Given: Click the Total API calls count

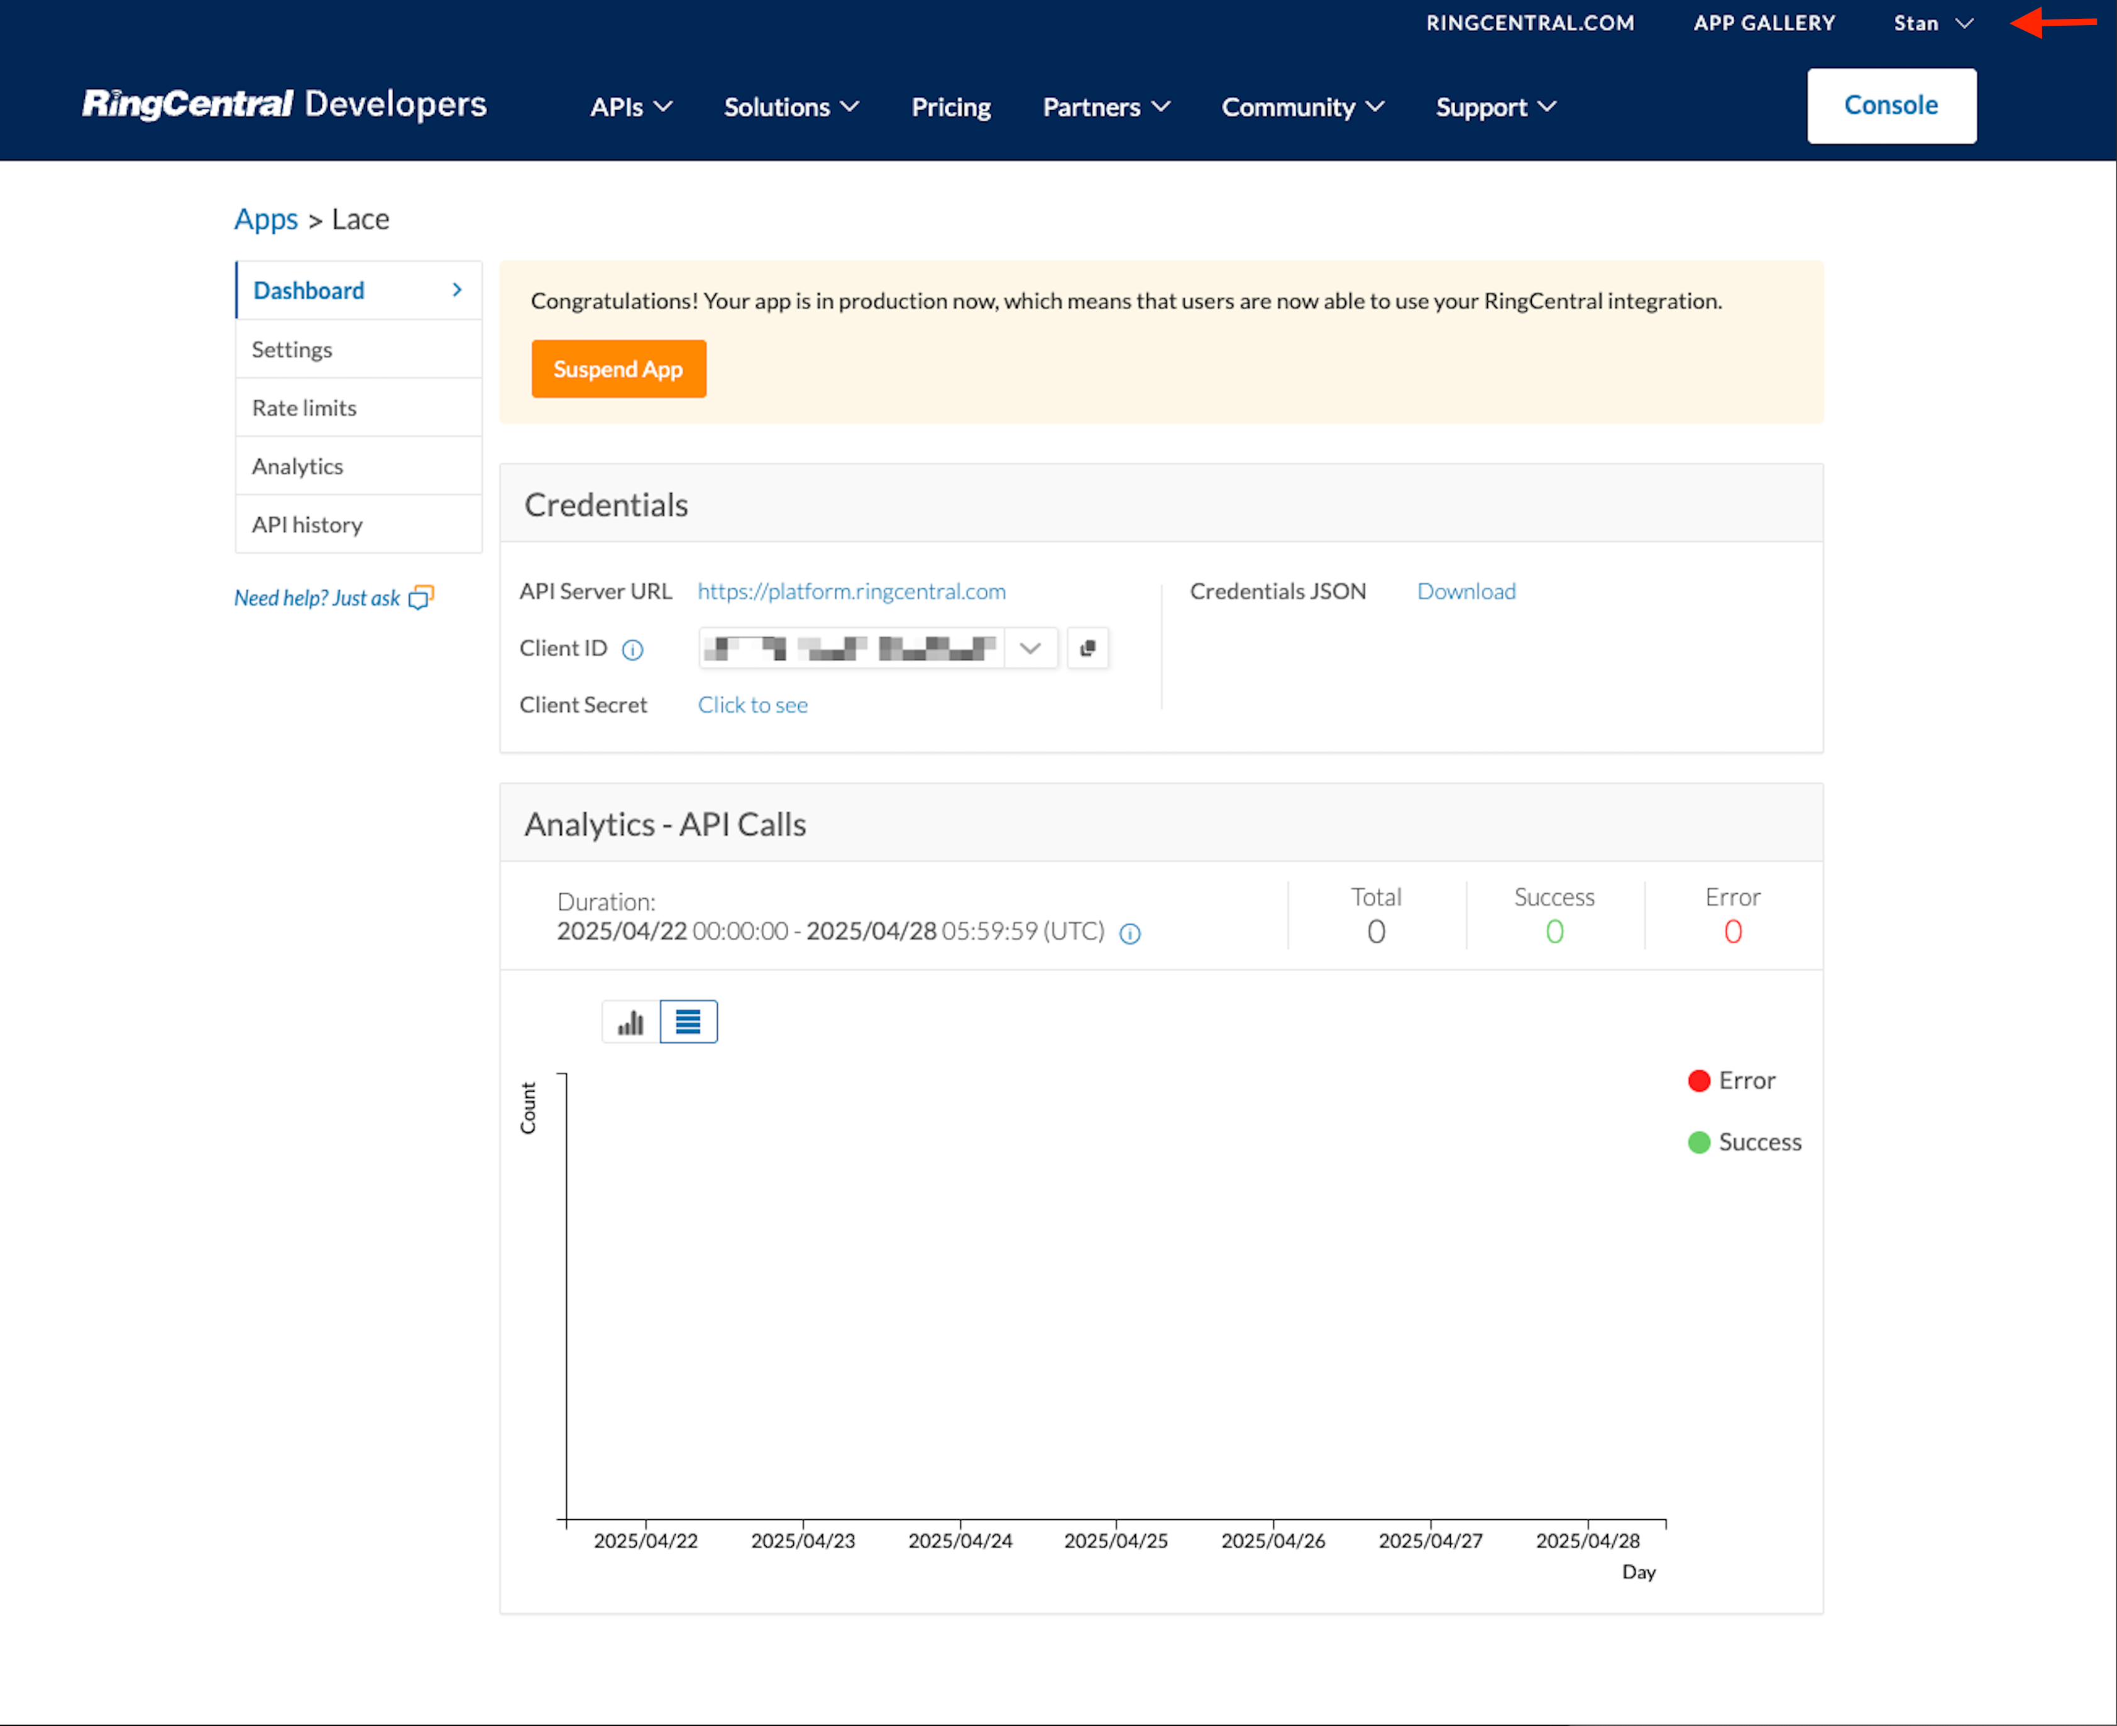Looking at the screenshot, I should click(1376, 932).
